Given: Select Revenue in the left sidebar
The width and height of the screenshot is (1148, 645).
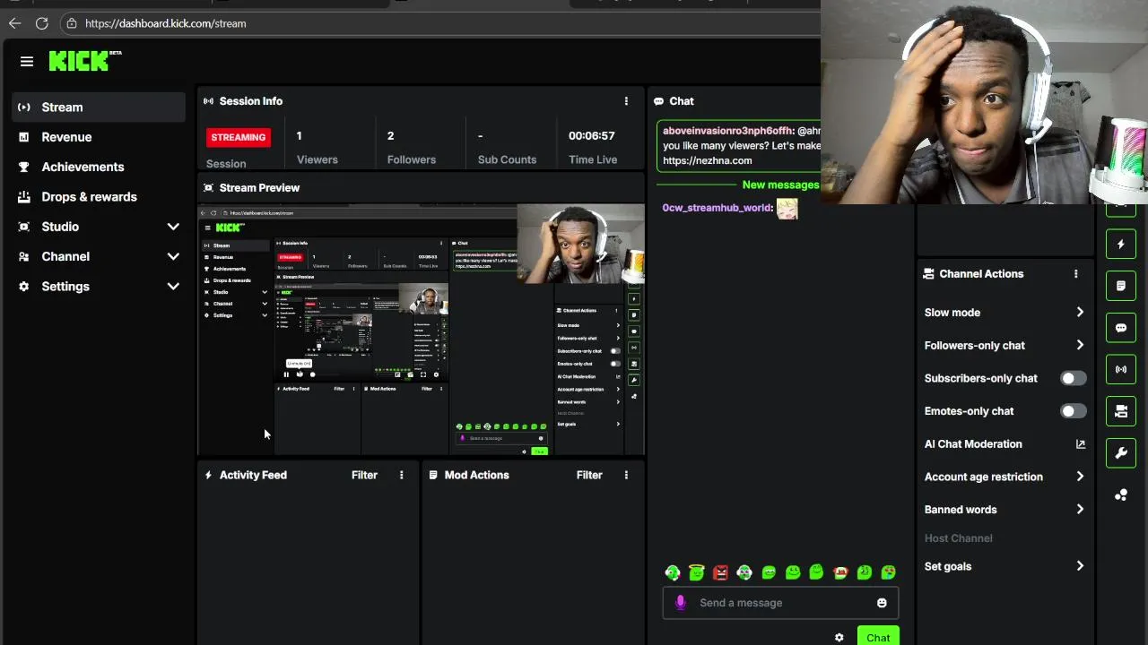Looking at the screenshot, I should (x=99, y=137).
